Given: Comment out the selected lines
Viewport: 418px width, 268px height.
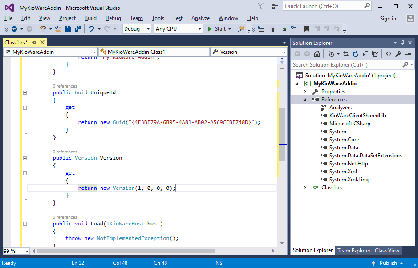Looking at the screenshot, I should click(x=284, y=29).
